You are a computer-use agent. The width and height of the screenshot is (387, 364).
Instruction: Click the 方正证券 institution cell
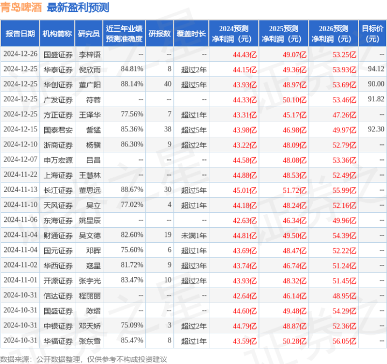(58, 115)
